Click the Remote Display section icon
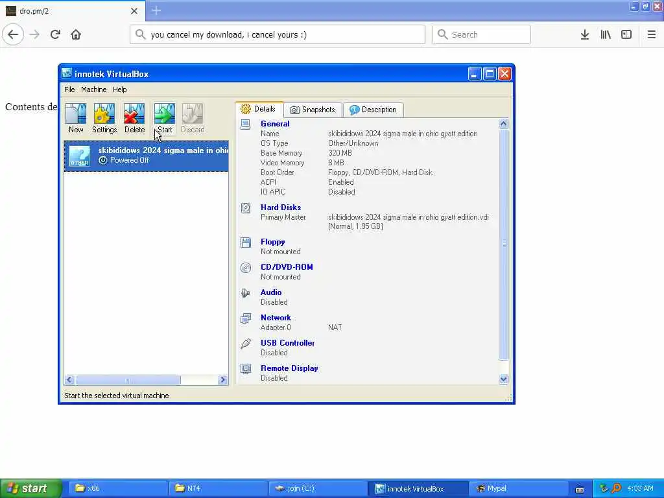Screen dimensions: 664x498 [246, 369]
